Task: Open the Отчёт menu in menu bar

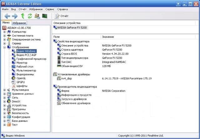Action: click(22, 9)
